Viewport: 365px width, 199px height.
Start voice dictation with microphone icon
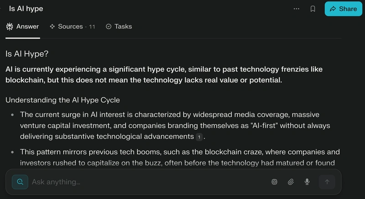[307, 182]
